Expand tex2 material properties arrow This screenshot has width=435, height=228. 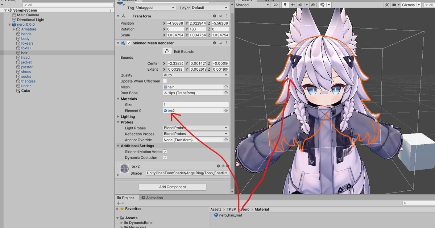coord(117,175)
